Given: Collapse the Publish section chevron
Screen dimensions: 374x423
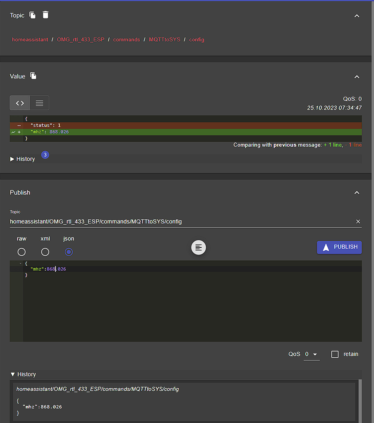Looking at the screenshot, I should [357, 192].
